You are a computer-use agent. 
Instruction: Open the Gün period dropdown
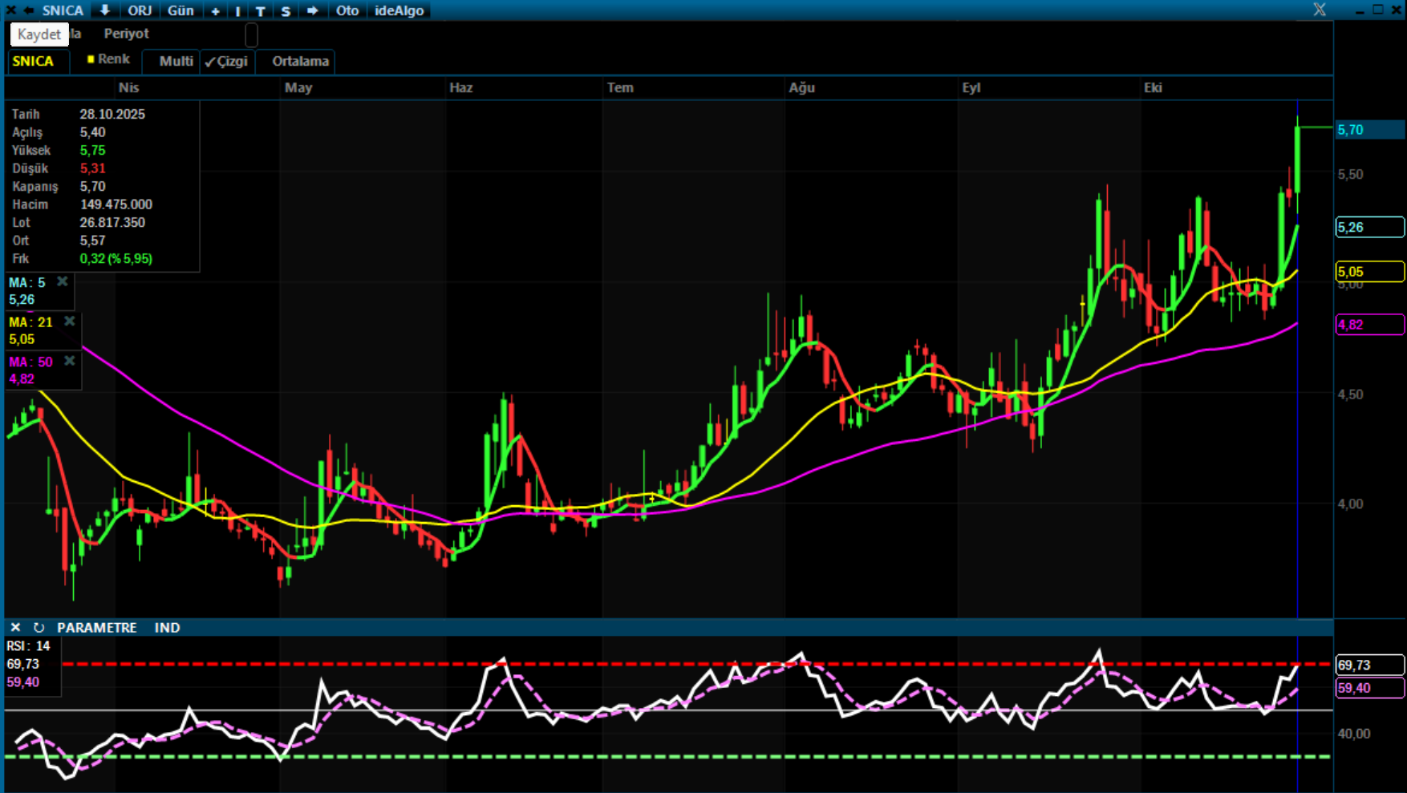coord(180,10)
